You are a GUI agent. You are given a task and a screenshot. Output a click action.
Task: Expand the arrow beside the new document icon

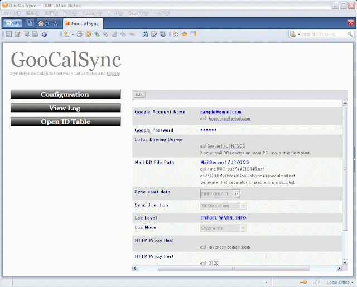click(73, 35)
